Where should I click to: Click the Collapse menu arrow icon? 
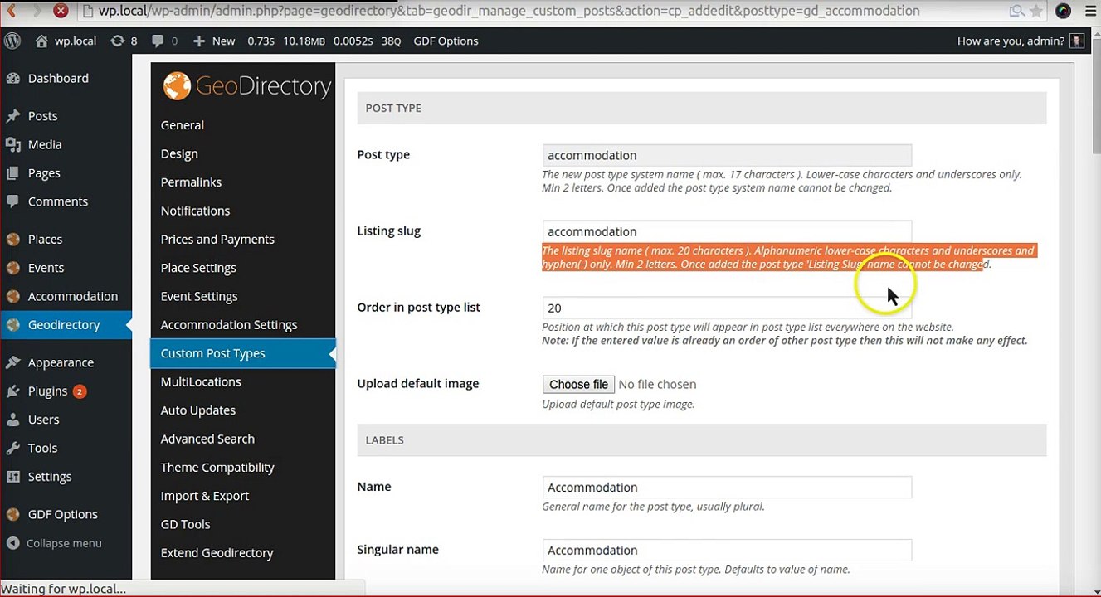tap(13, 543)
